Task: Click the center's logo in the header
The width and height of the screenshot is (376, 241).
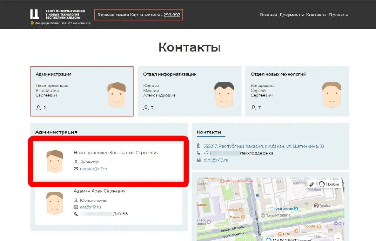Action: tap(57, 15)
